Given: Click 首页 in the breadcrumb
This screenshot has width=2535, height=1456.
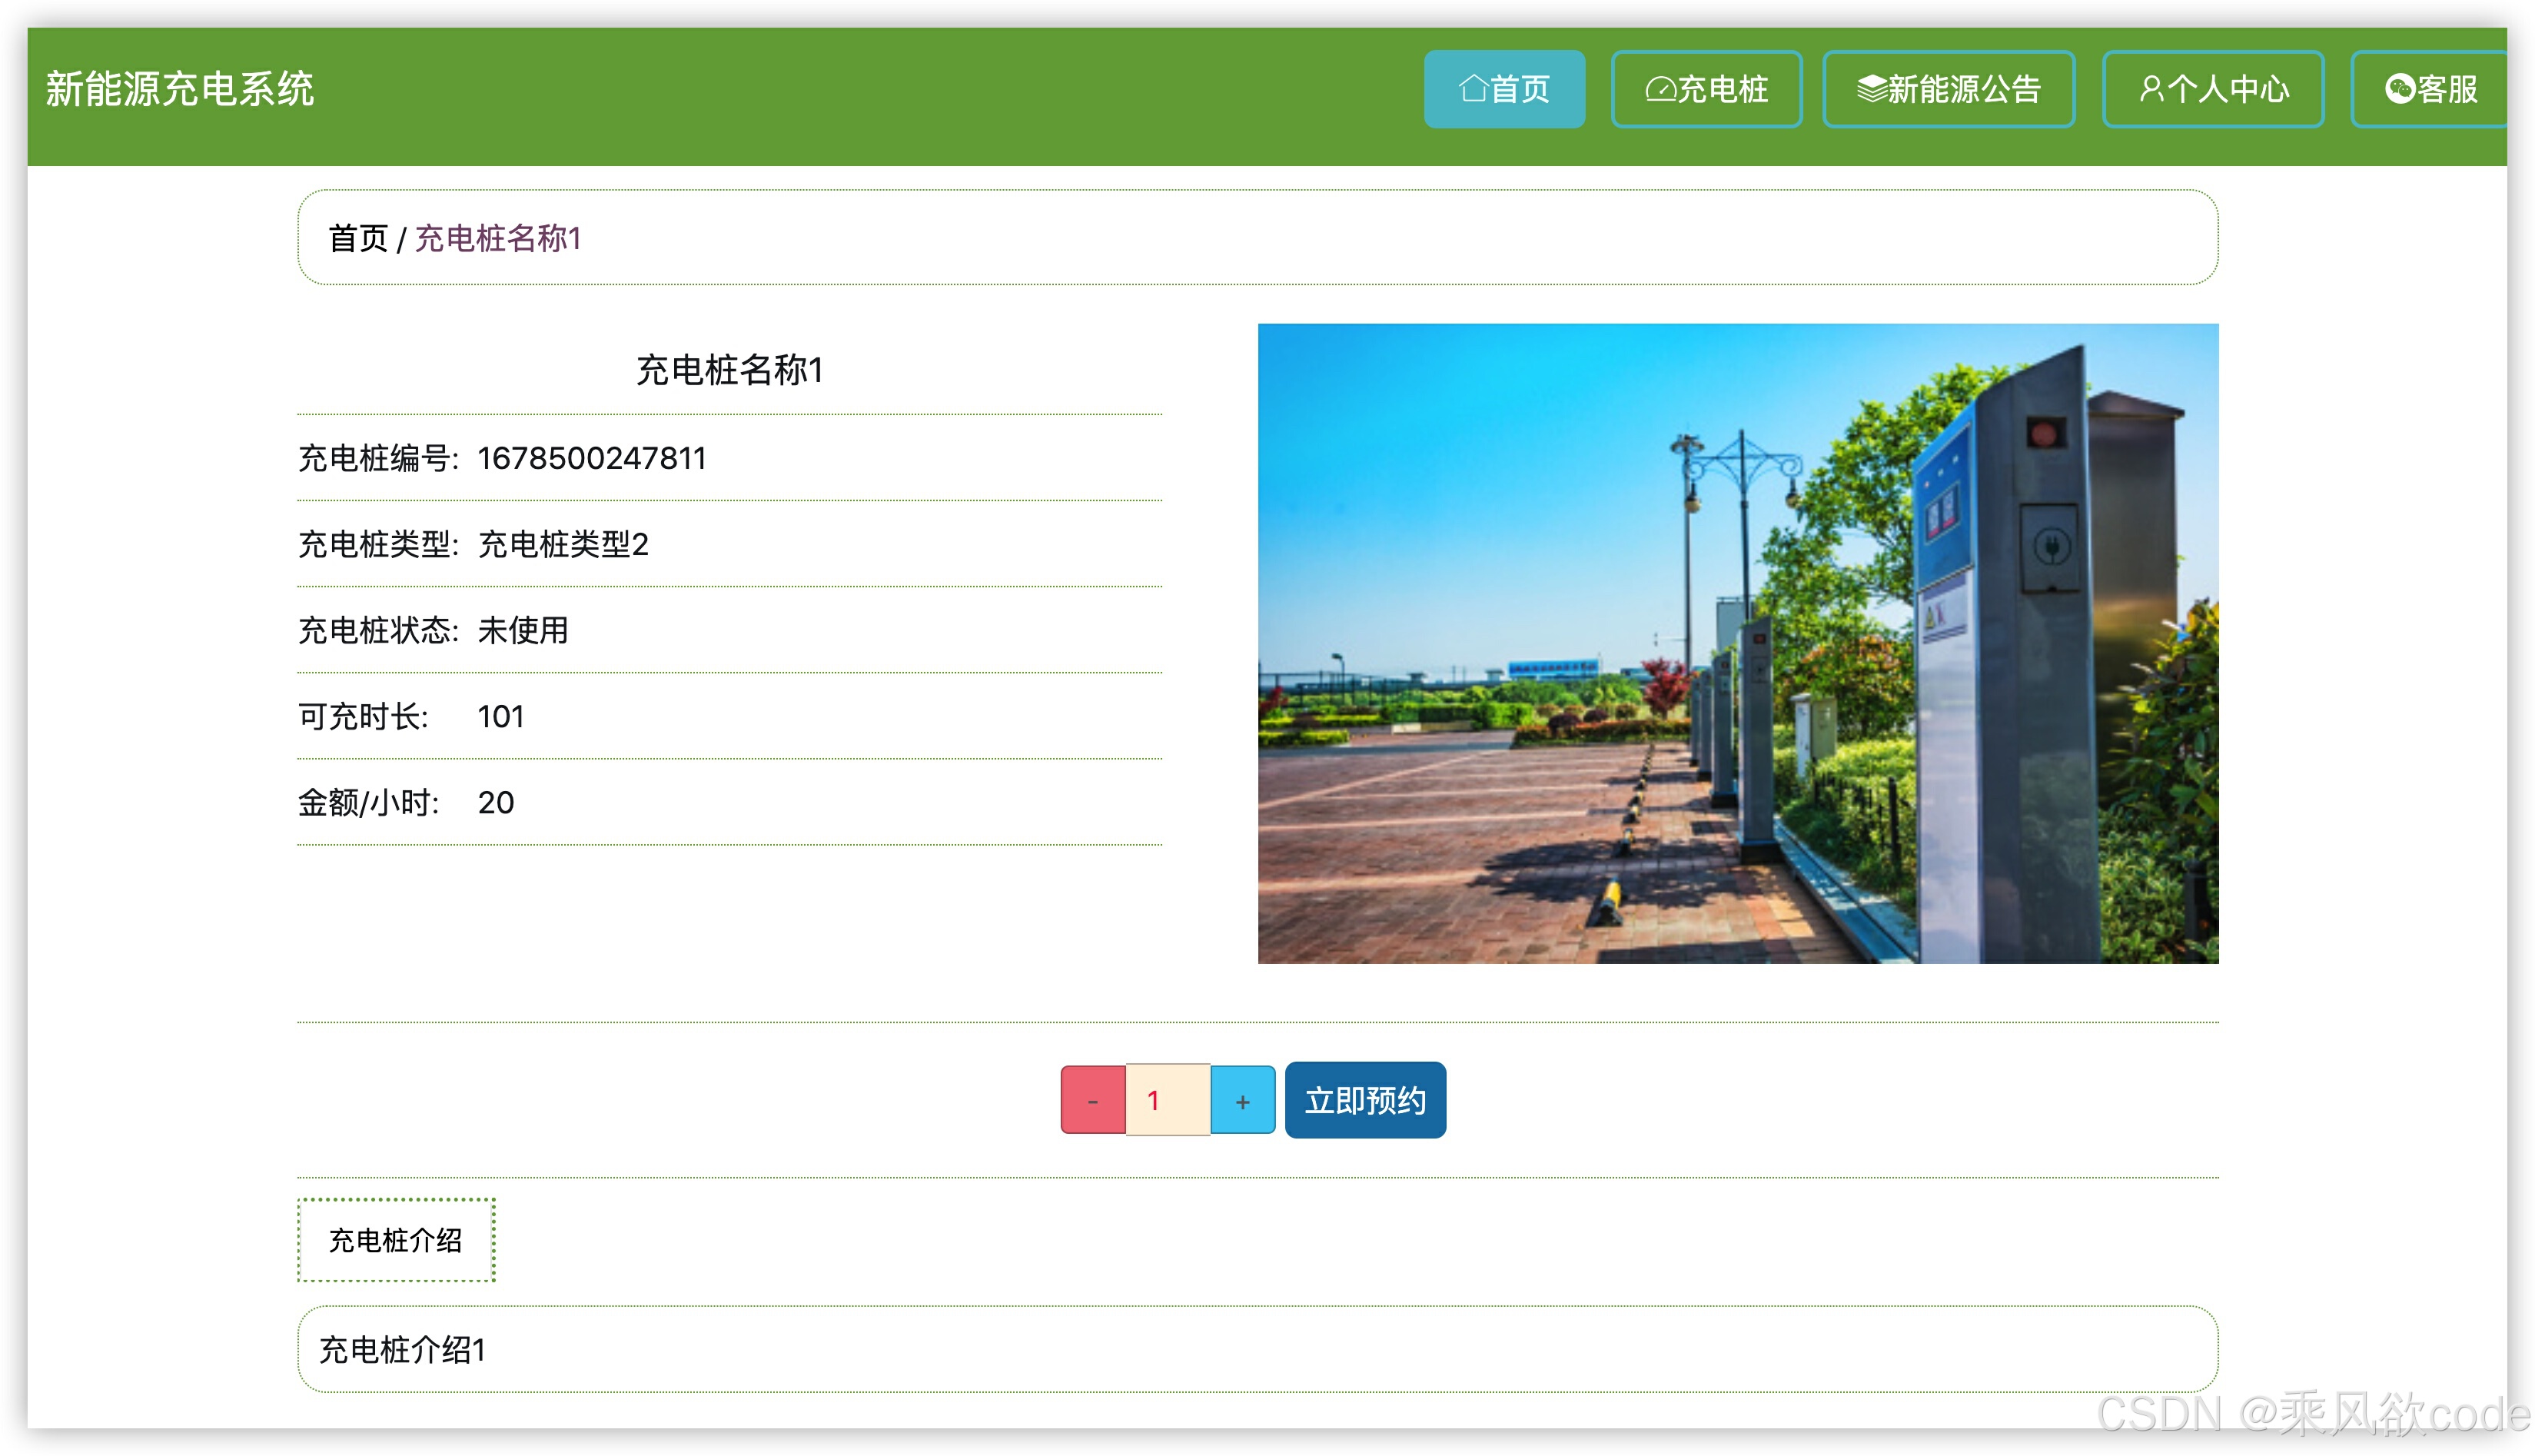Looking at the screenshot, I should pyautogui.click(x=358, y=238).
